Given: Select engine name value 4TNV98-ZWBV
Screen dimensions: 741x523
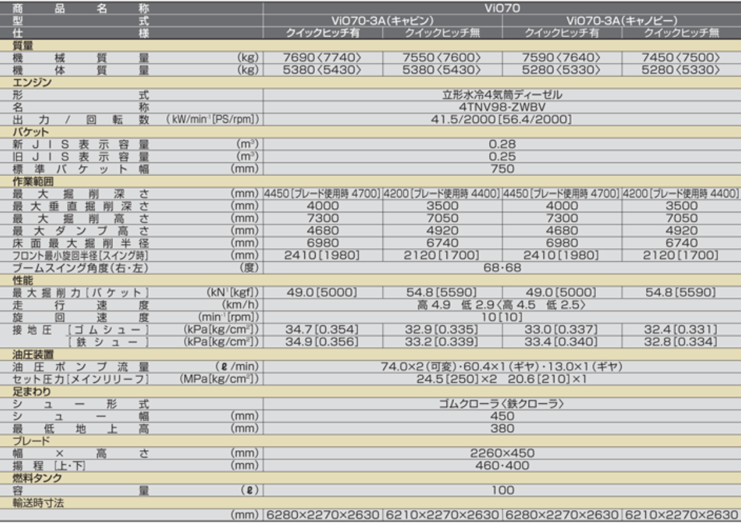Looking at the screenshot, I should tap(501, 107).
